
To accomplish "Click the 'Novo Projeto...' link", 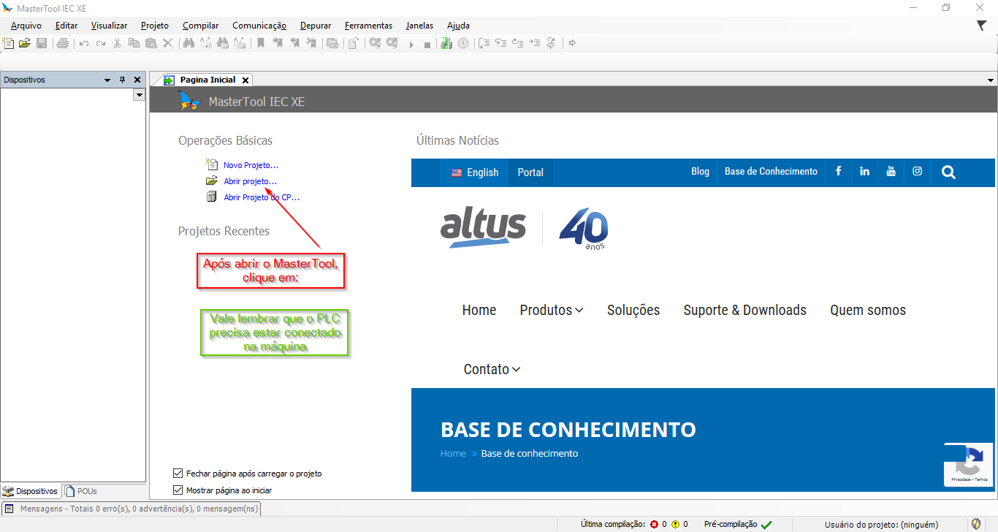I will [x=251, y=165].
